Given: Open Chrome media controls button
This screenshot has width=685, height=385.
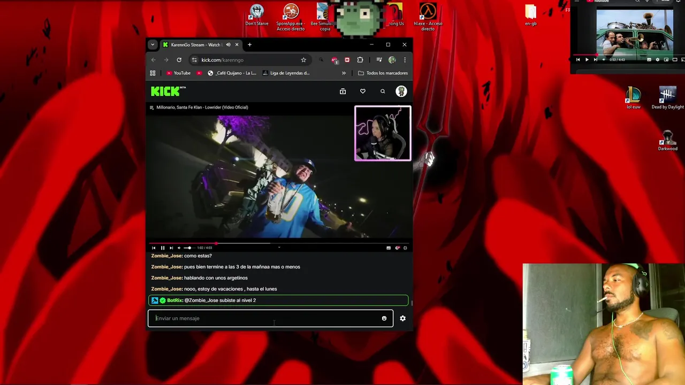Looking at the screenshot, I should [379, 60].
